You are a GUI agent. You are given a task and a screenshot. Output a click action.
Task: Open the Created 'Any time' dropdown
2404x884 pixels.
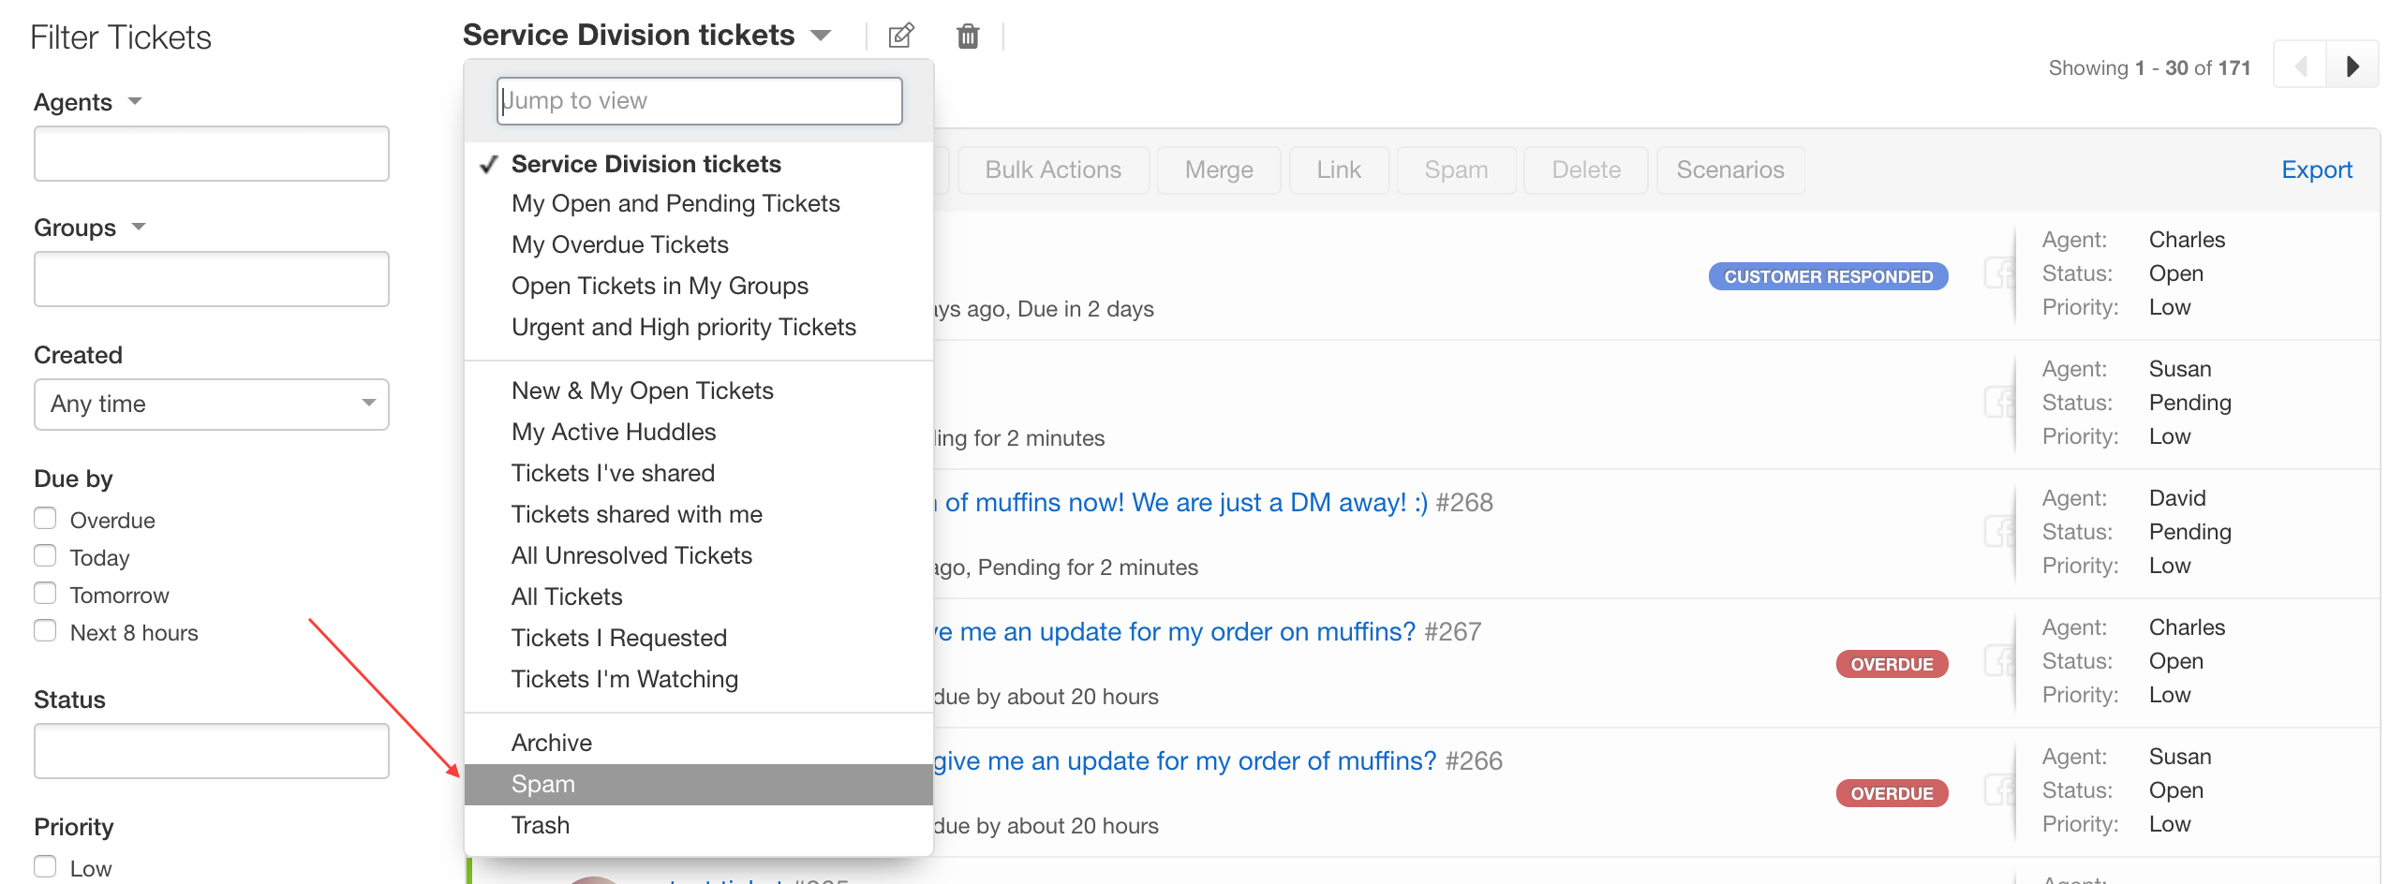point(211,404)
